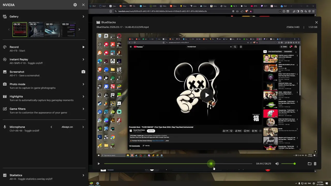
Task: Expand Photo mode options
Action: point(83,84)
